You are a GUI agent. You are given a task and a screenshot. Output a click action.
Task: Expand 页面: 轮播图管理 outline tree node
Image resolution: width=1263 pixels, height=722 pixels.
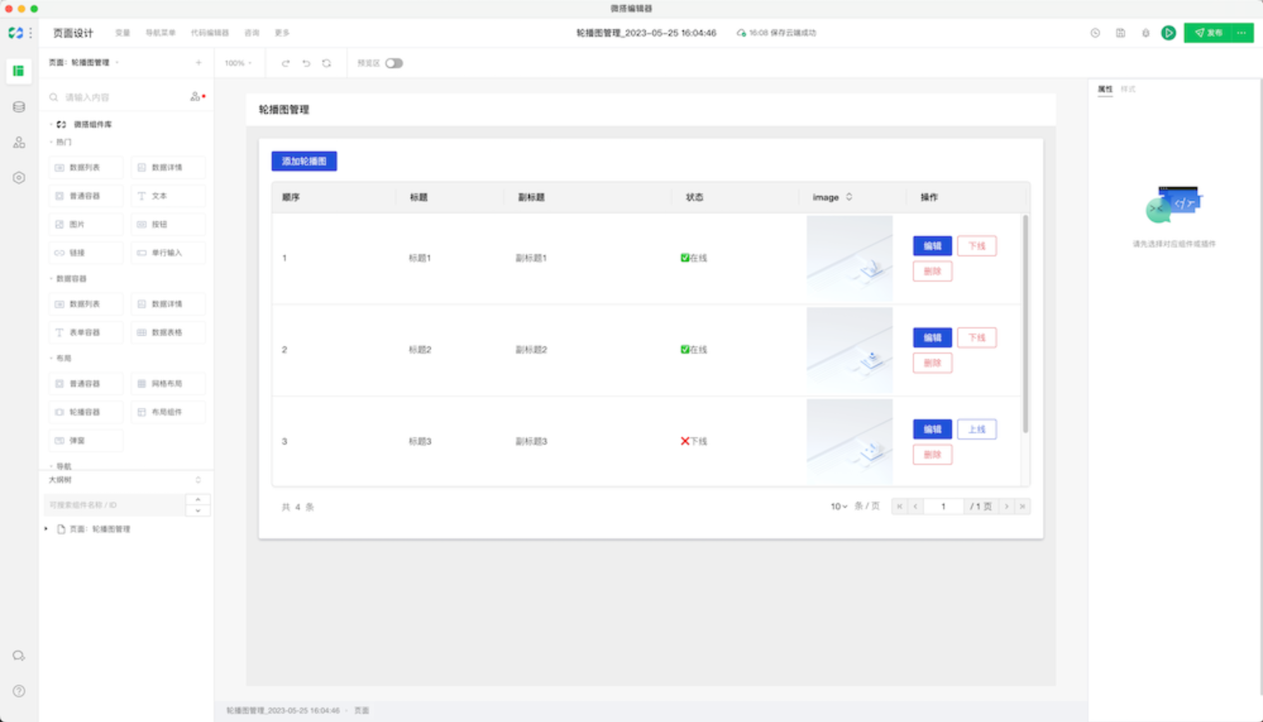tap(46, 529)
